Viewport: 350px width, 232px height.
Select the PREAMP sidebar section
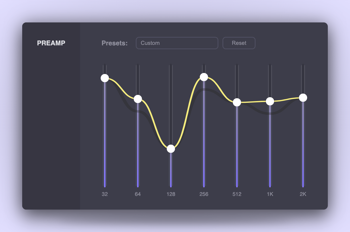51,43
